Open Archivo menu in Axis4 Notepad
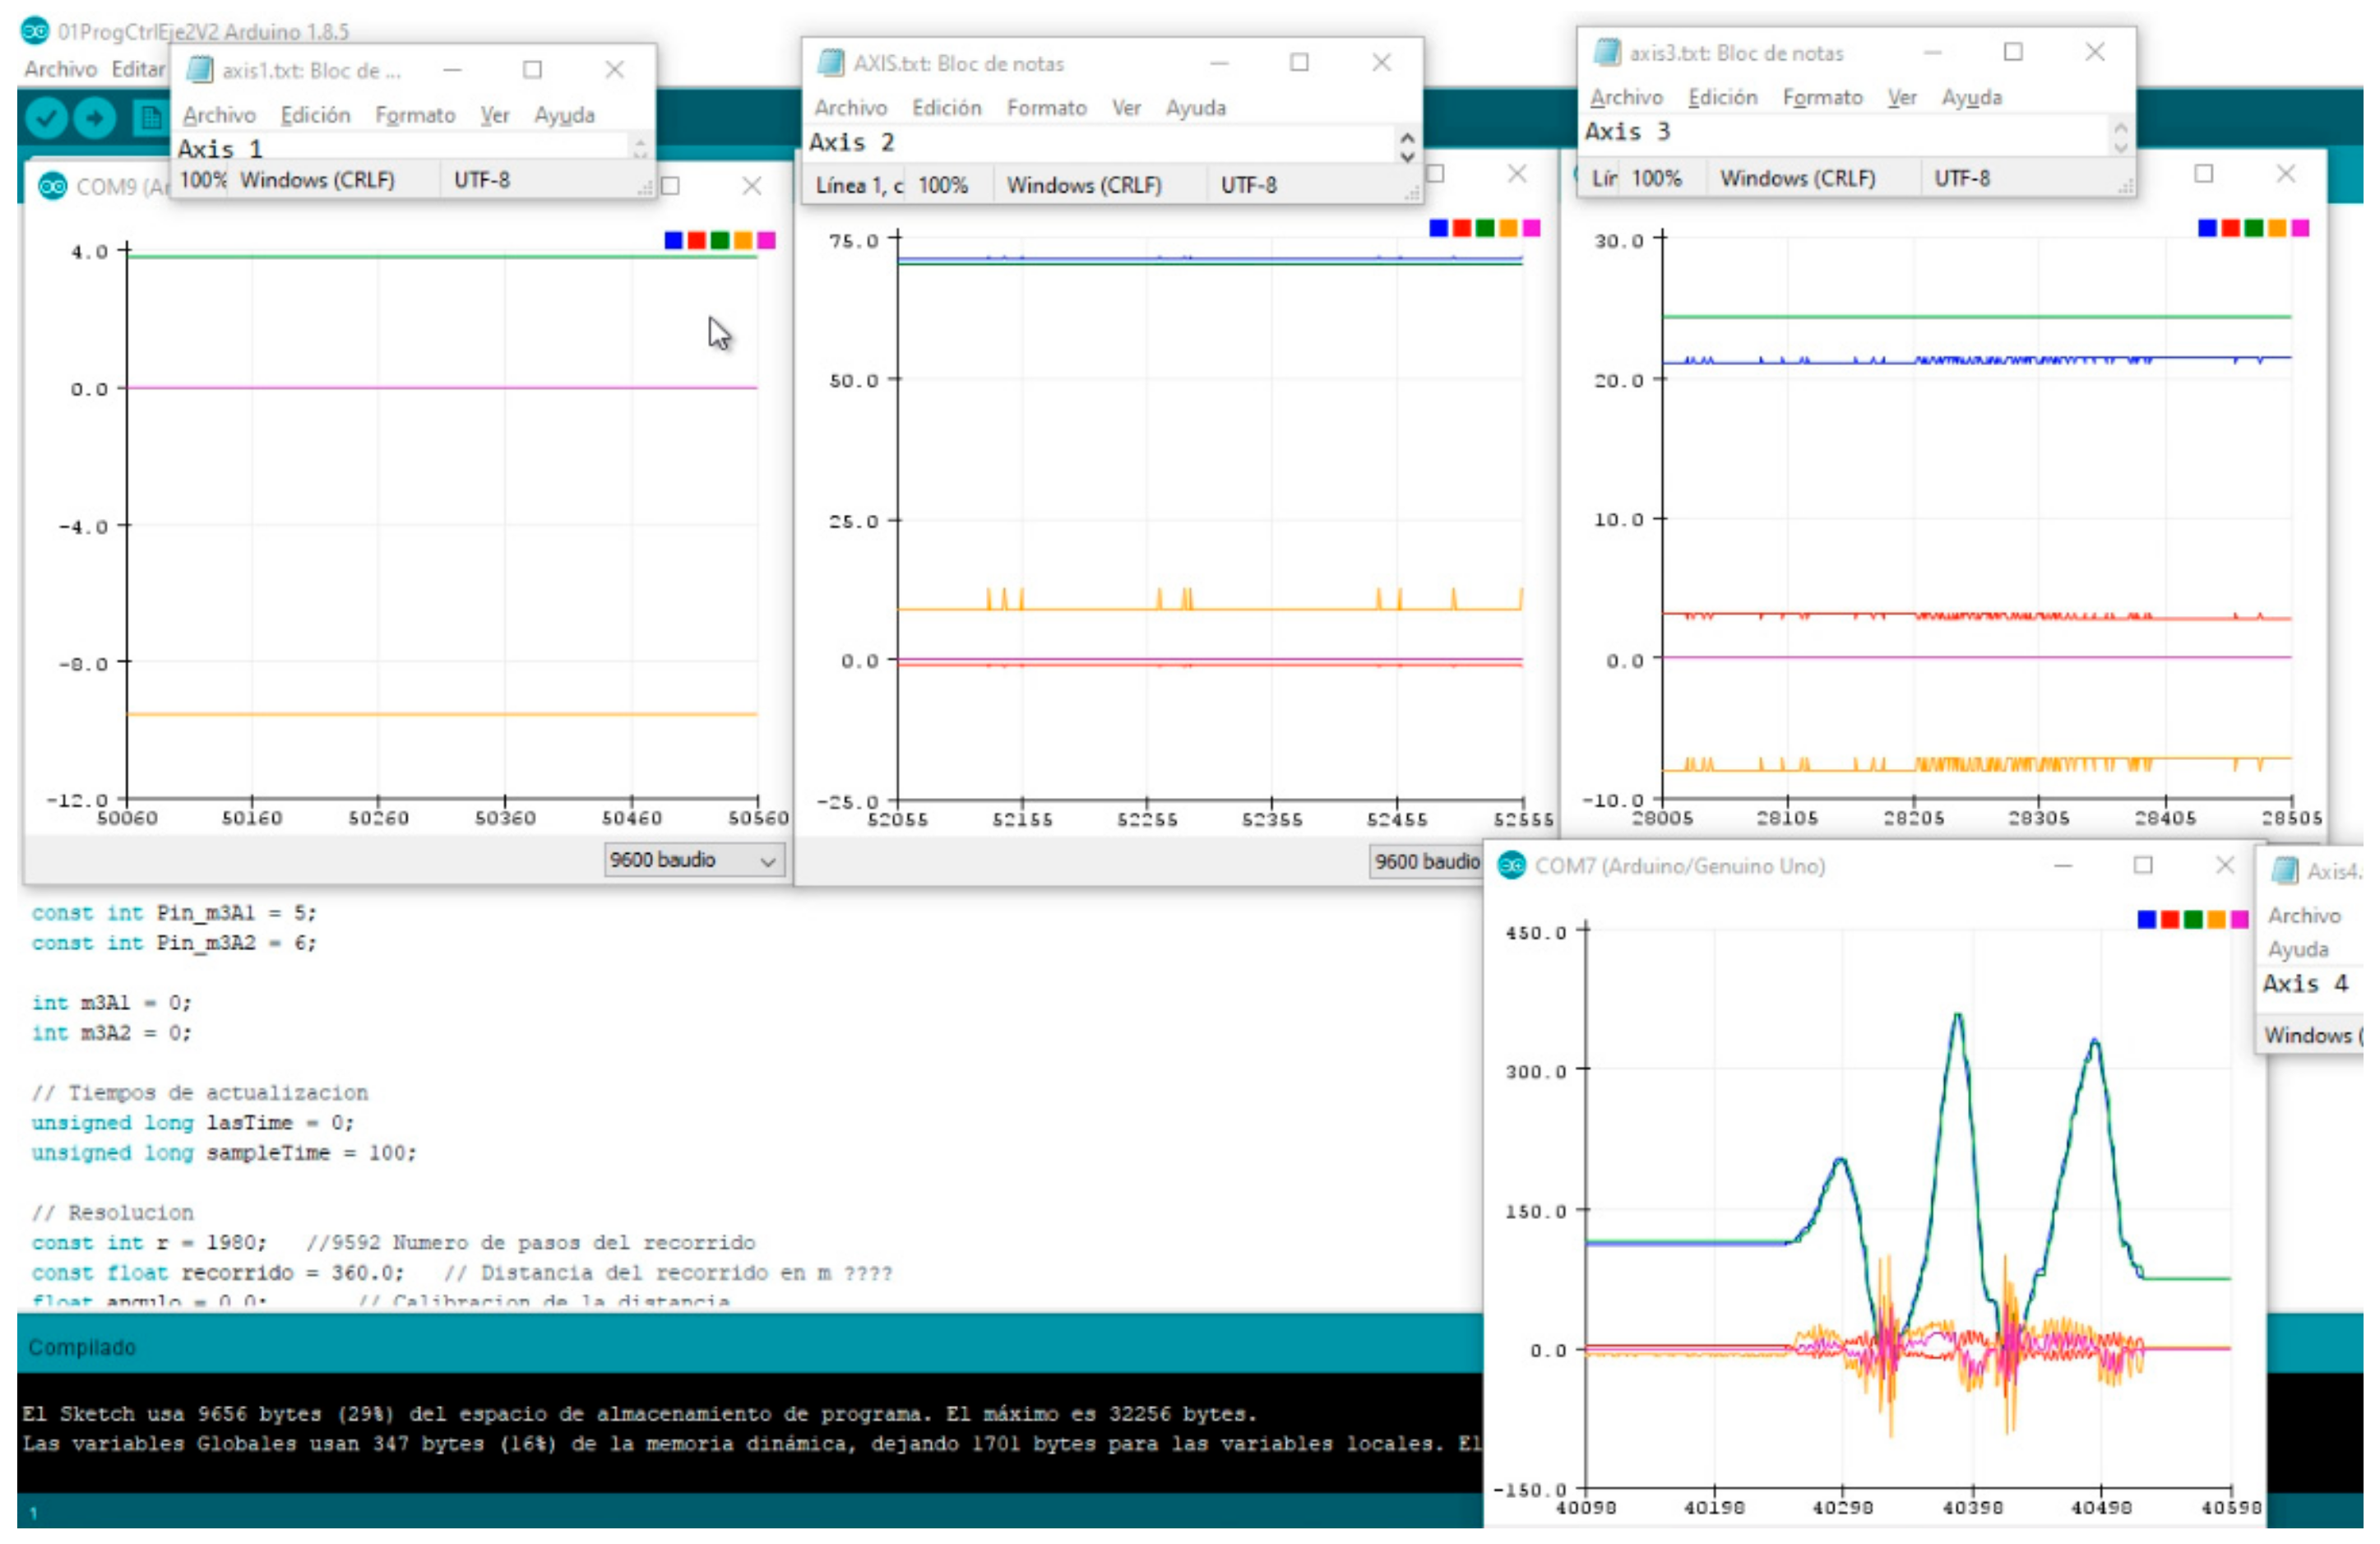Viewport: 2380px width, 1544px height. (x=2304, y=915)
